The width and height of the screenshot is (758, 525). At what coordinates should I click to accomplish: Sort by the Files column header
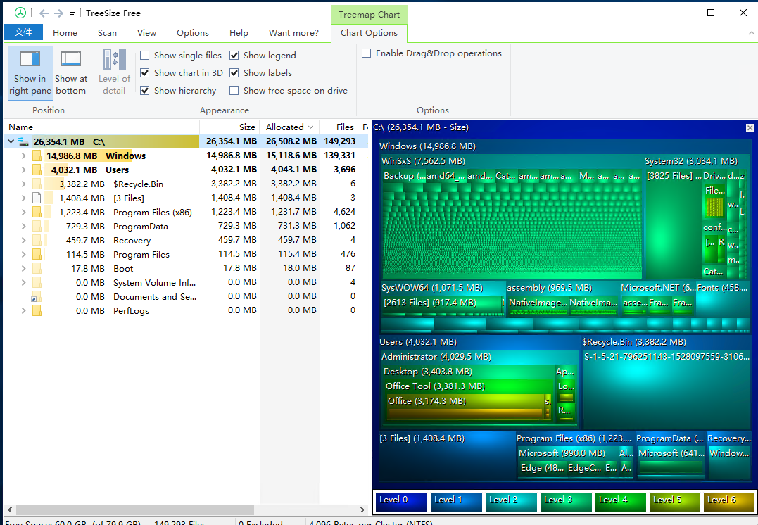339,127
